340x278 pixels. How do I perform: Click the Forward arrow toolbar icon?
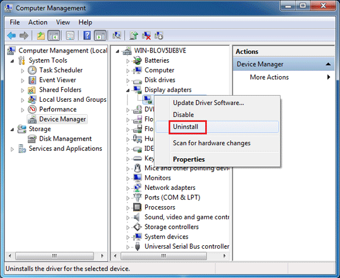tap(24, 36)
